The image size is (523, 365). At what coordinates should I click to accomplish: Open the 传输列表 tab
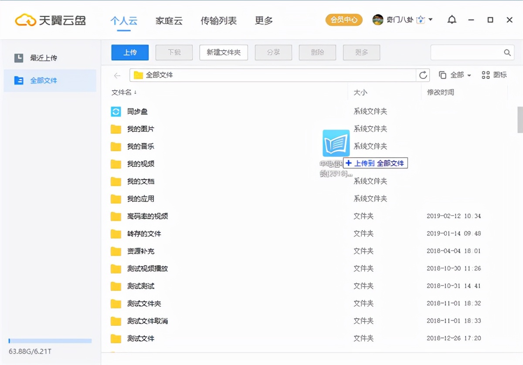[x=218, y=20]
